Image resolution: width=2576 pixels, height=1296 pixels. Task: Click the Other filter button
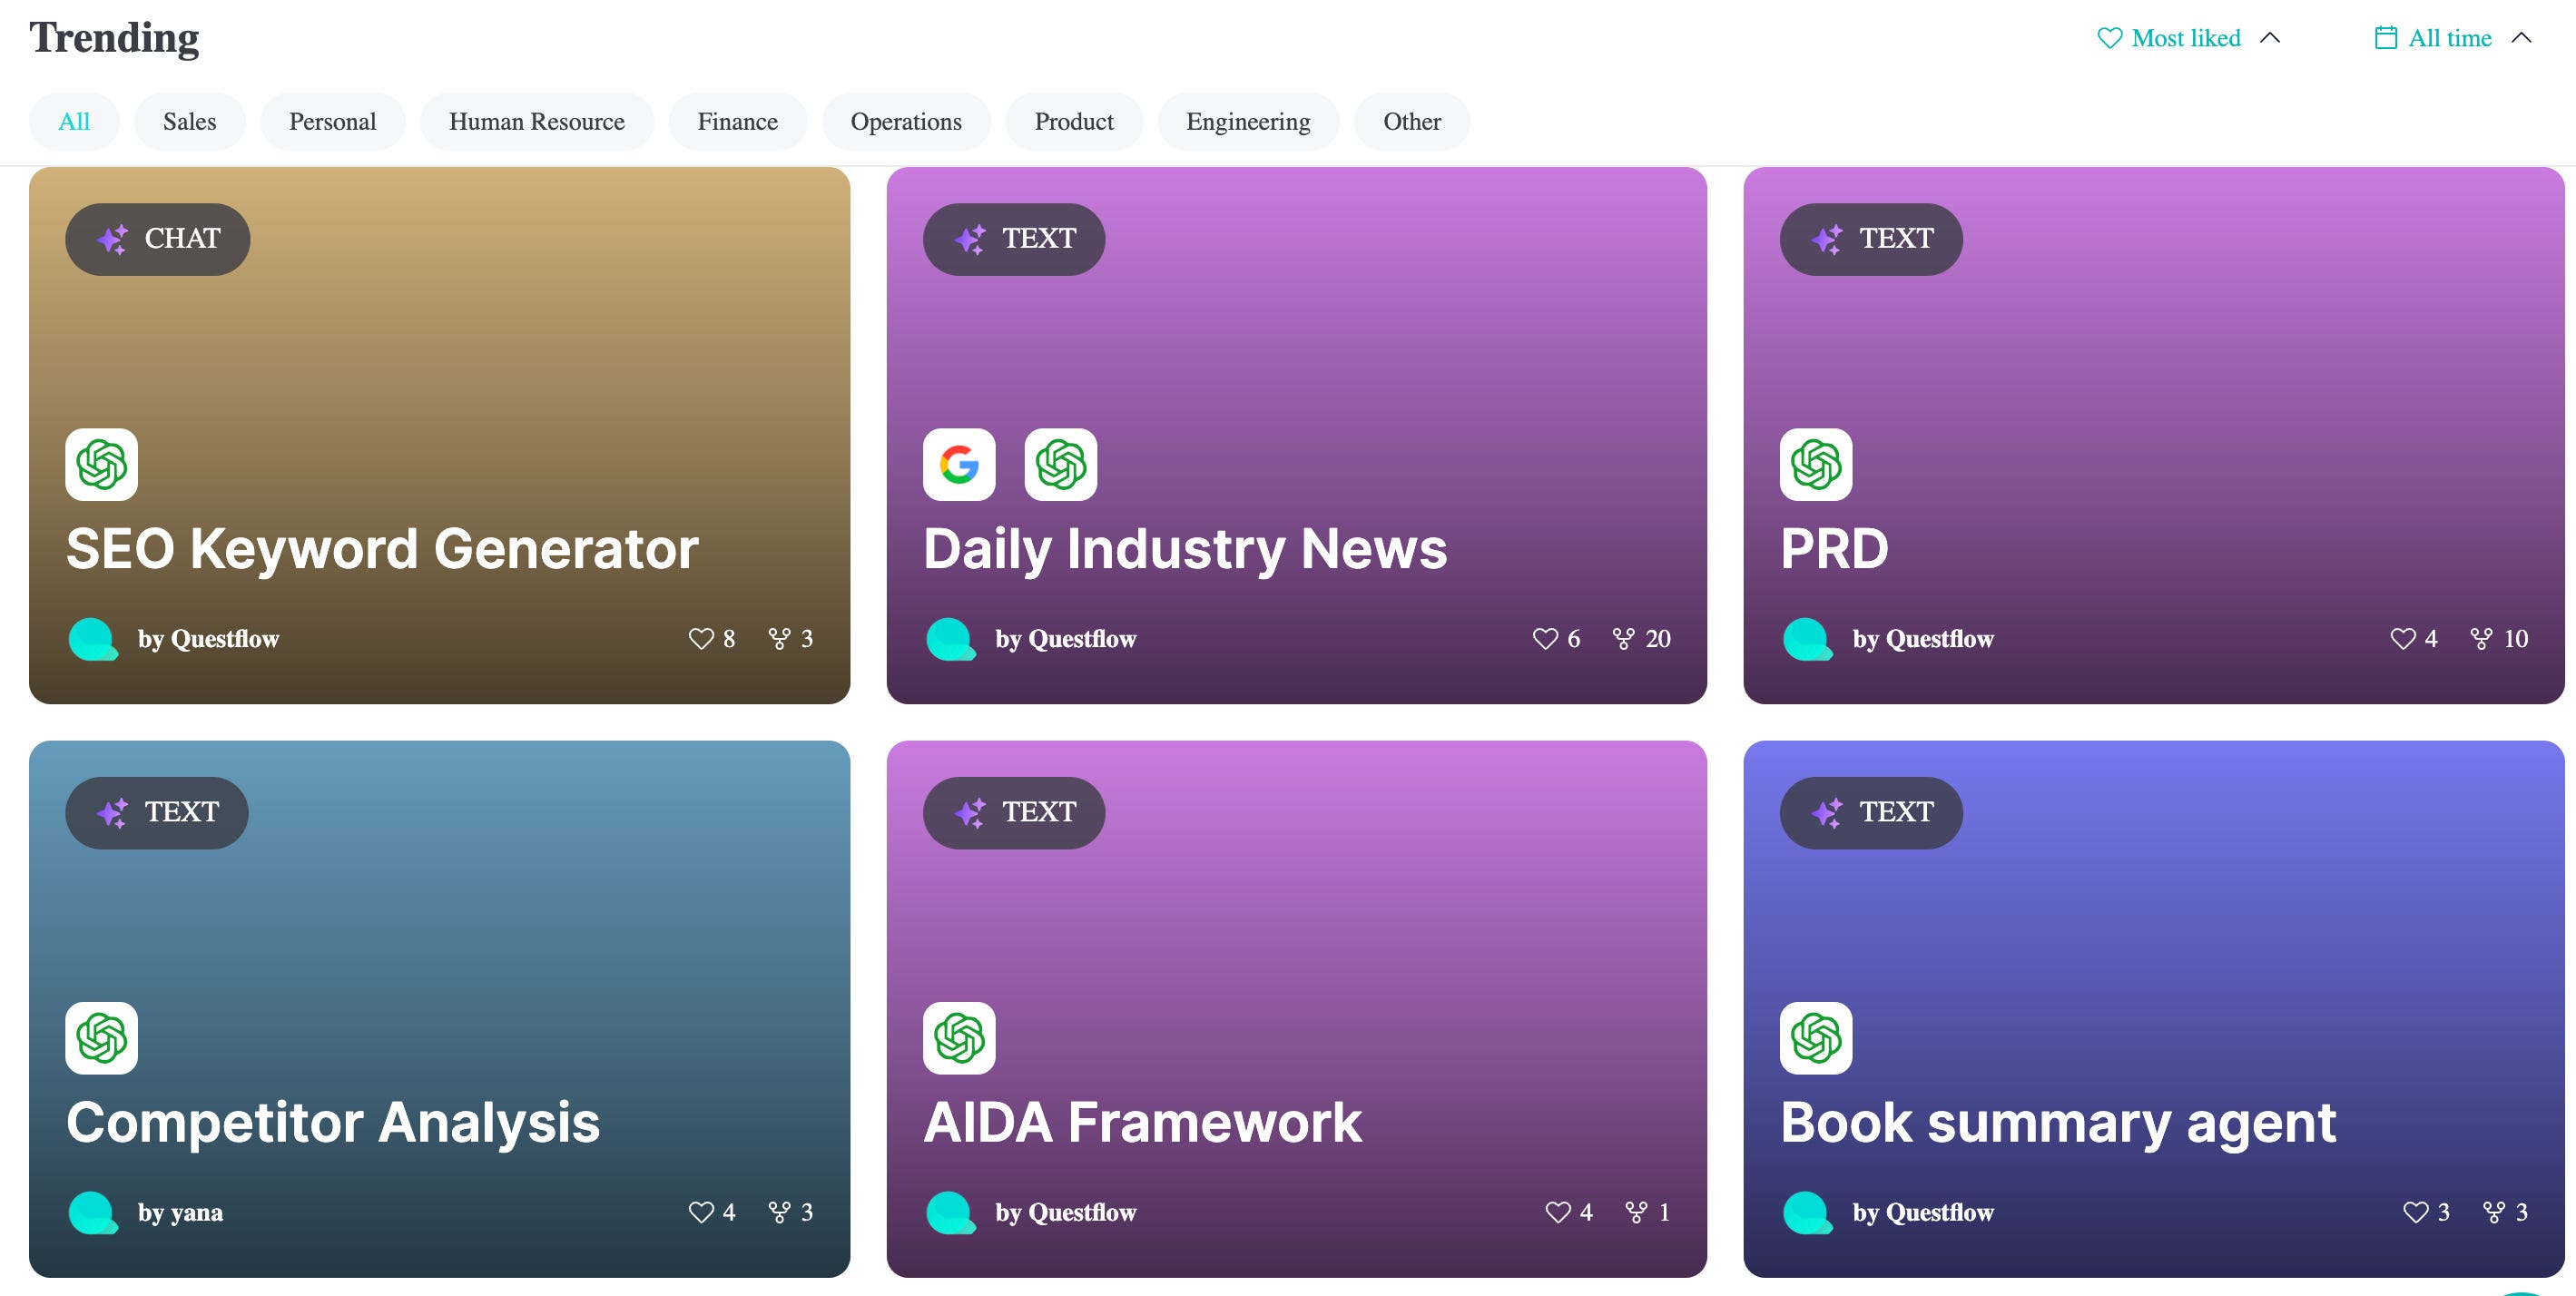(x=1412, y=121)
